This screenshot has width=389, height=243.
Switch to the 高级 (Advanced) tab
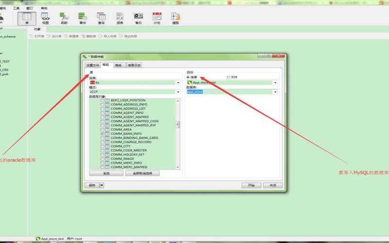(x=119, y=65)
